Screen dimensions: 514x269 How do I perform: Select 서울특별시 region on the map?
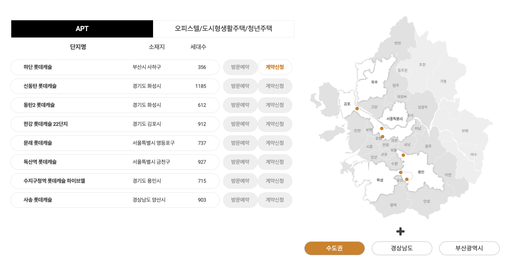pos(394,119)
